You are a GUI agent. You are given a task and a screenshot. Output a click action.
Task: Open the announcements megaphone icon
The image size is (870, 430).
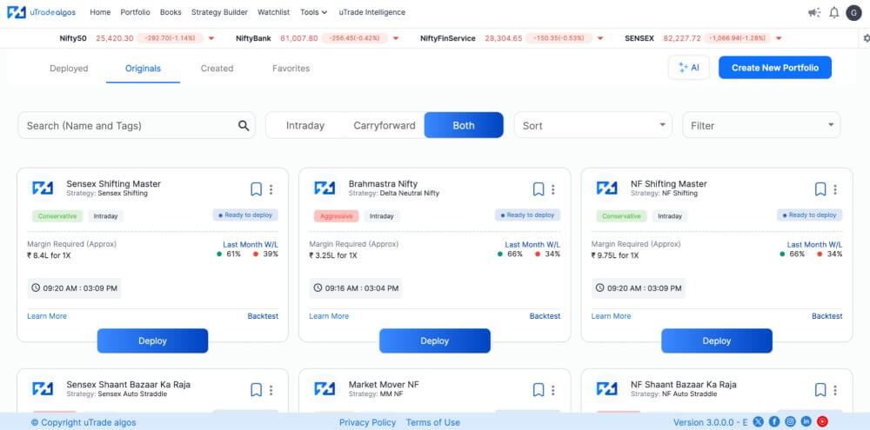[814, 12]
